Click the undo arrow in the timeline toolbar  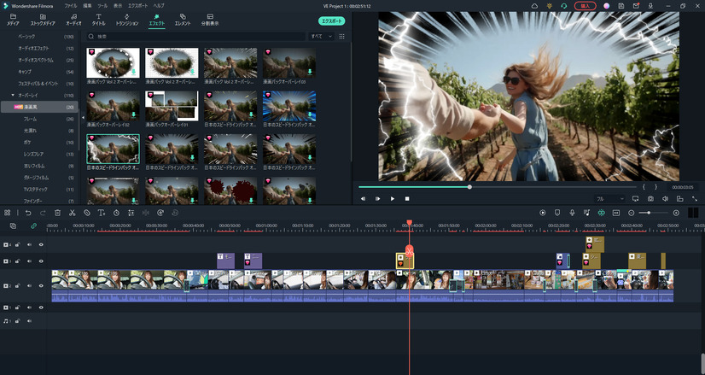(28, 213)
